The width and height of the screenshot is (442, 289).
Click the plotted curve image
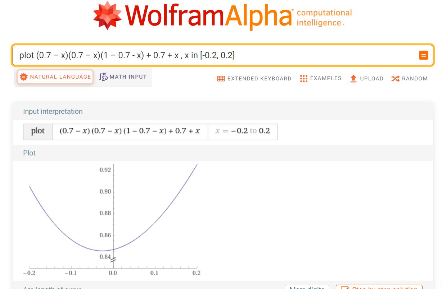pos(112,219)
